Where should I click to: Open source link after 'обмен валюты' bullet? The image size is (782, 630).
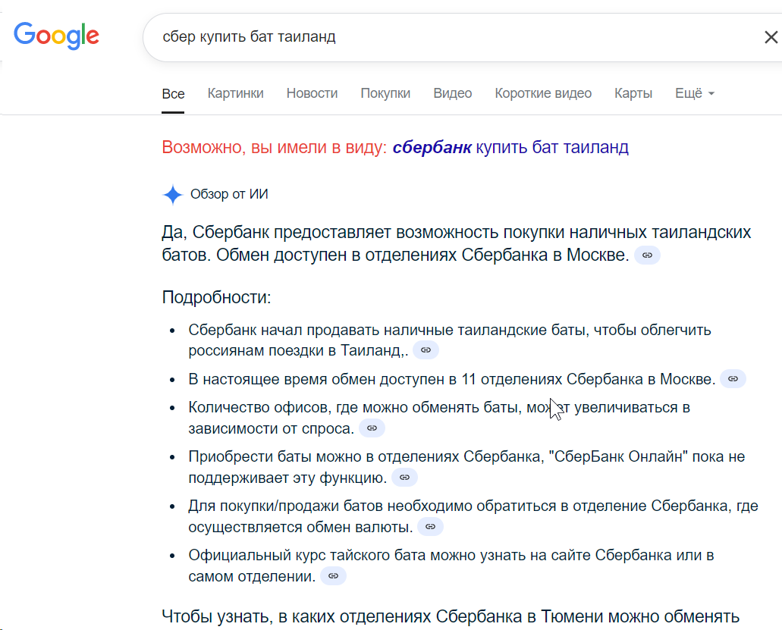[430, 526]
